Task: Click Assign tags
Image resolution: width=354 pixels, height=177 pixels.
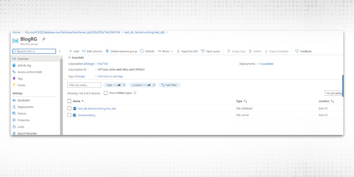Action: [x=236, y=51]
